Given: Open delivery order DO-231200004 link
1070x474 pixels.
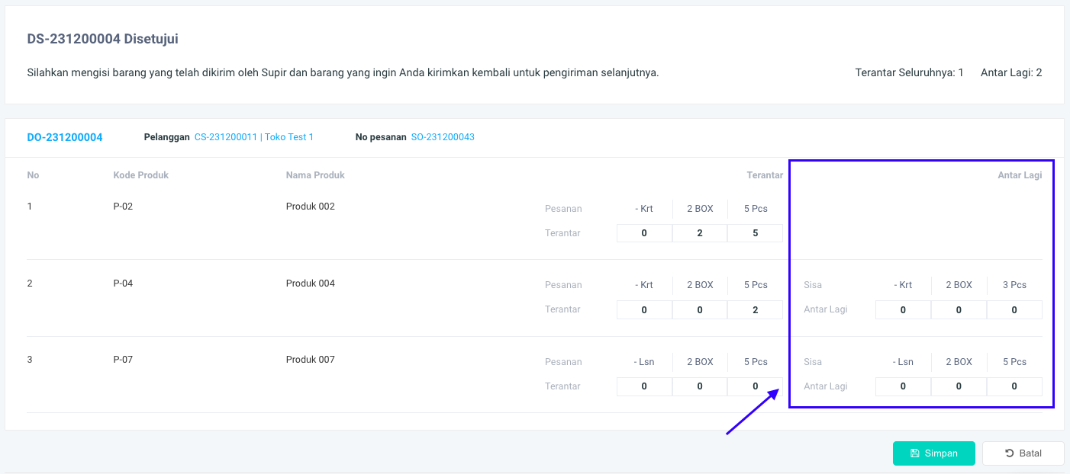Looking at the screenshot, I should point(65,137).
